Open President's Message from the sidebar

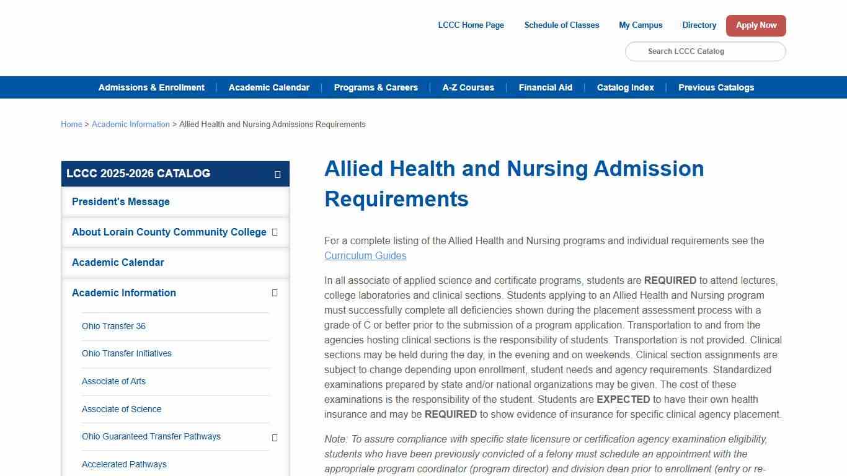pos(120,201)
